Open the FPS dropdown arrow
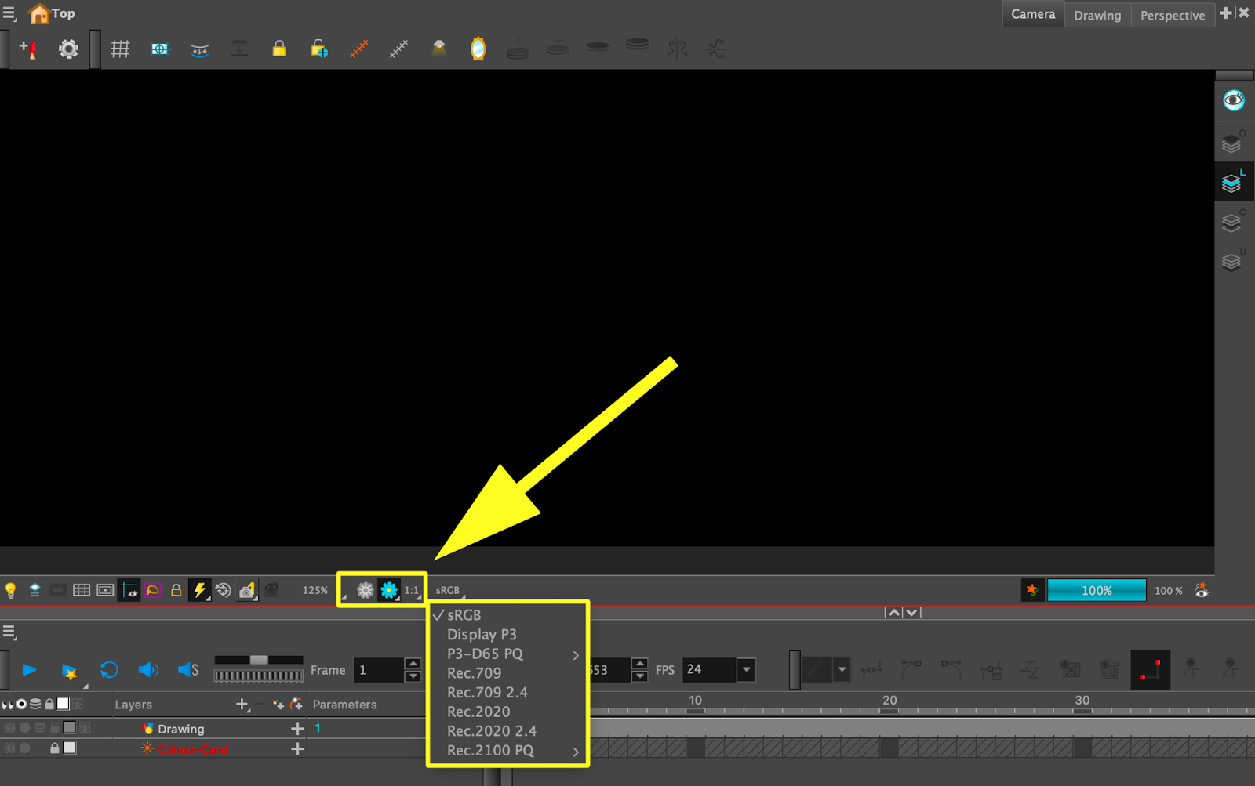 pos(746,670)
